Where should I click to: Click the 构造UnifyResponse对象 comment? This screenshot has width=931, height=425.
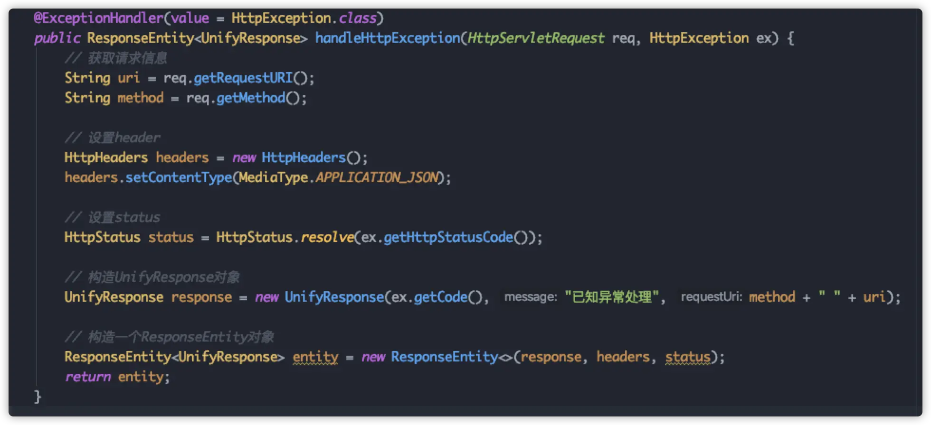(152, 277)
